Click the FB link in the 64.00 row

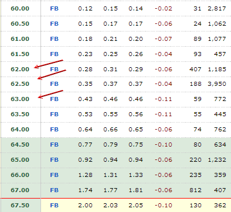54,130
